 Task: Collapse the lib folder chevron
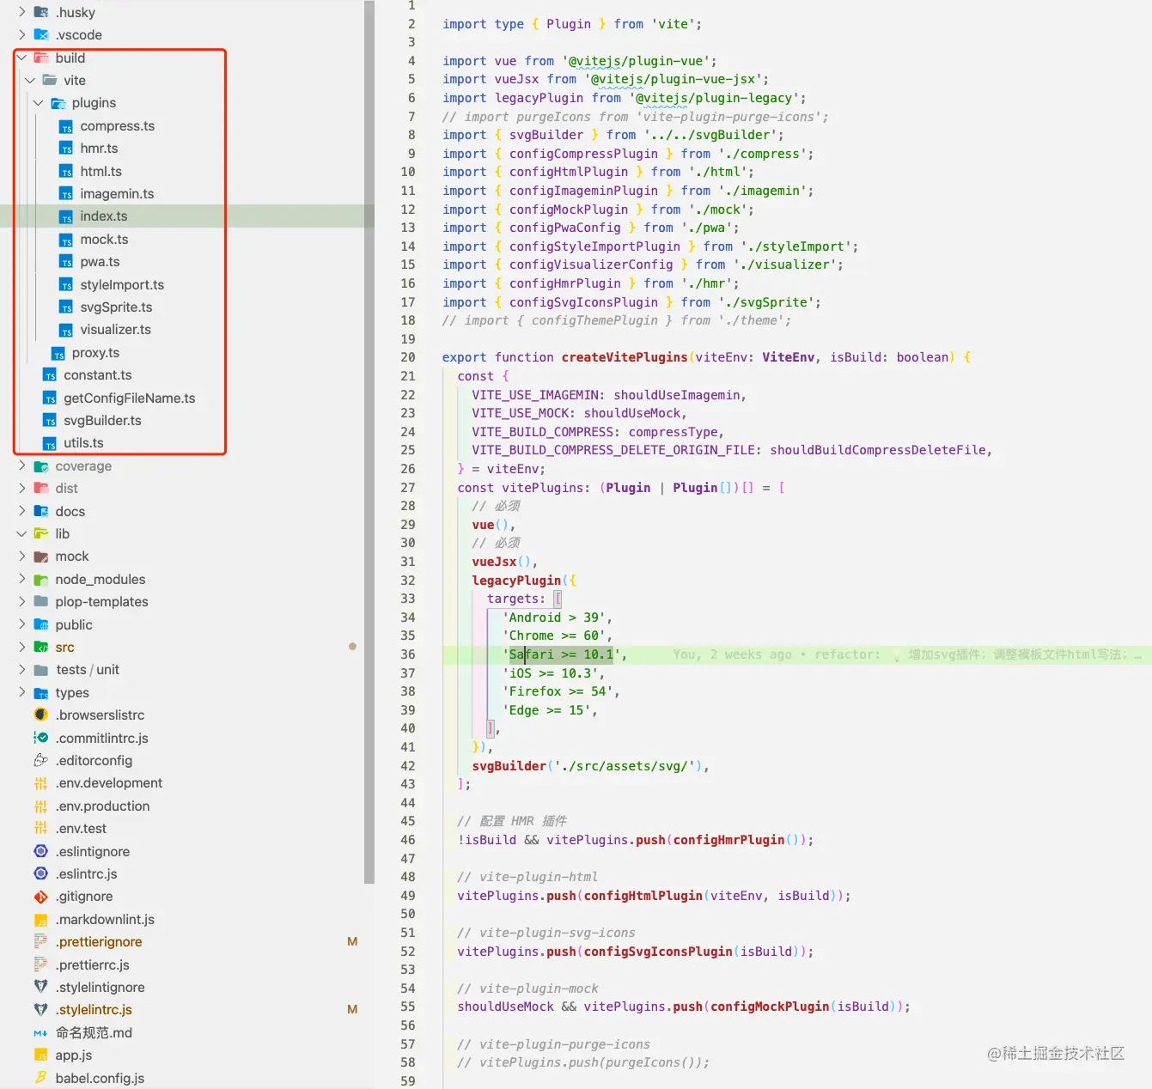[x=21, y=534]
